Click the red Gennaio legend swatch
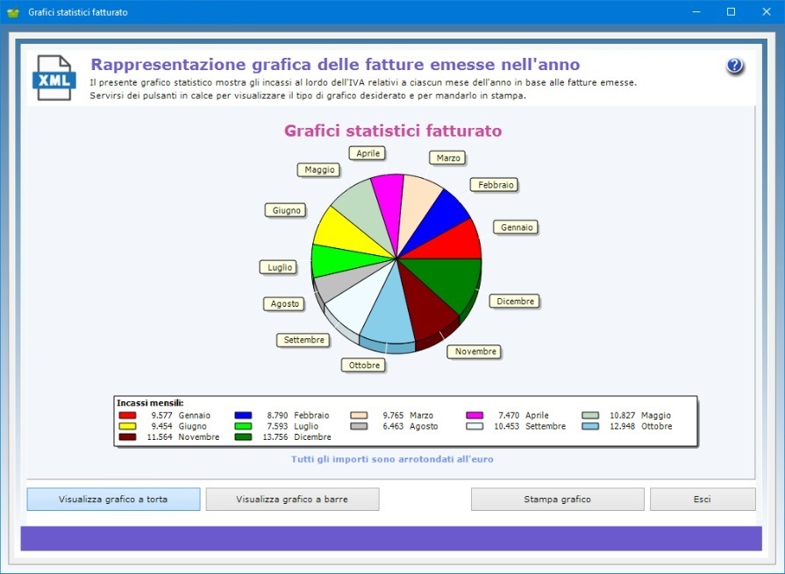Screen dimensions: 785x574 pyautogui.click(x=128, y=415)
